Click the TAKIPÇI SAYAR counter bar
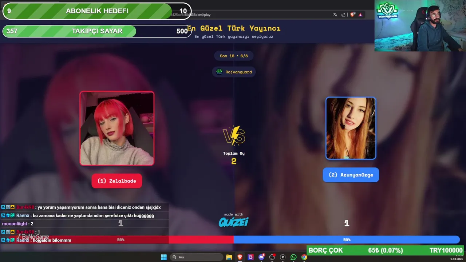 coord(97,31)
